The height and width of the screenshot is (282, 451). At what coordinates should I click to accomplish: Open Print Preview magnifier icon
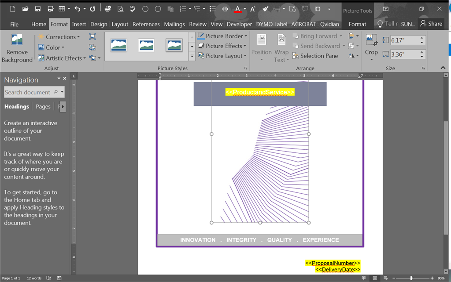click(x=121, y=9)
